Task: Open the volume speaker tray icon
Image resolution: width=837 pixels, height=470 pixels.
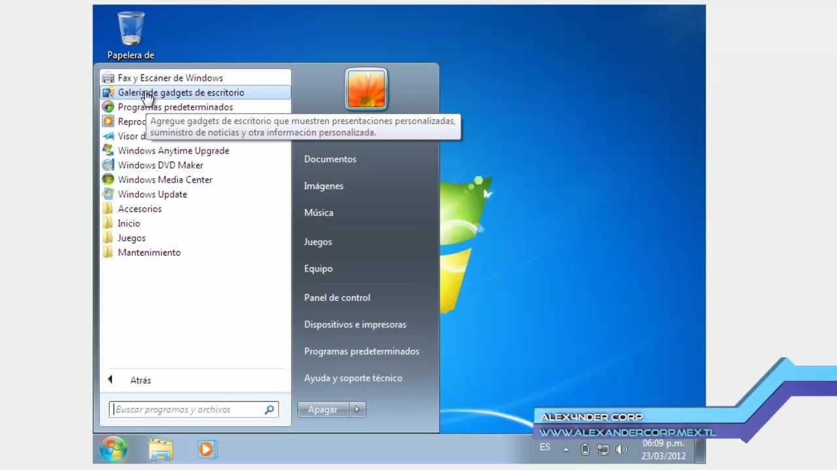Action: pyautogui.click(x=621, y=449)
